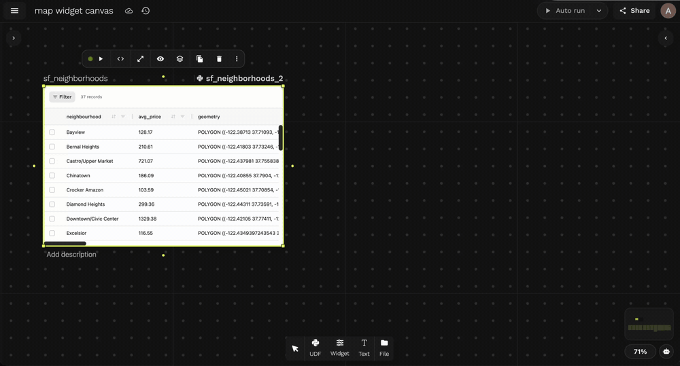Add a Text element from bottom toolbar
Screen dimensions: 680x366
tap(364, 348)
